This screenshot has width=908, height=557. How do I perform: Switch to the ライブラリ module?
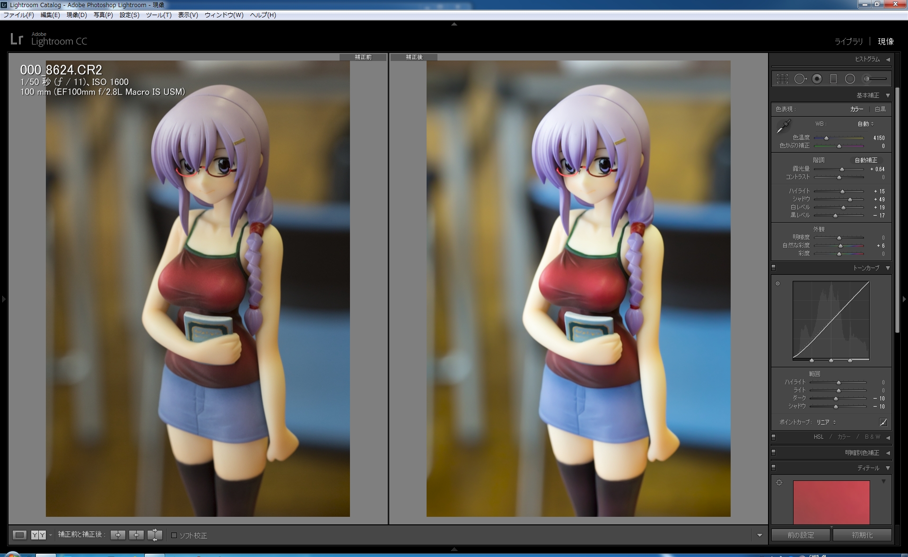(848, 42)
